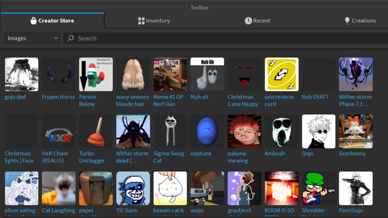Click the Recent clock icon

click(x=248, y=20)
